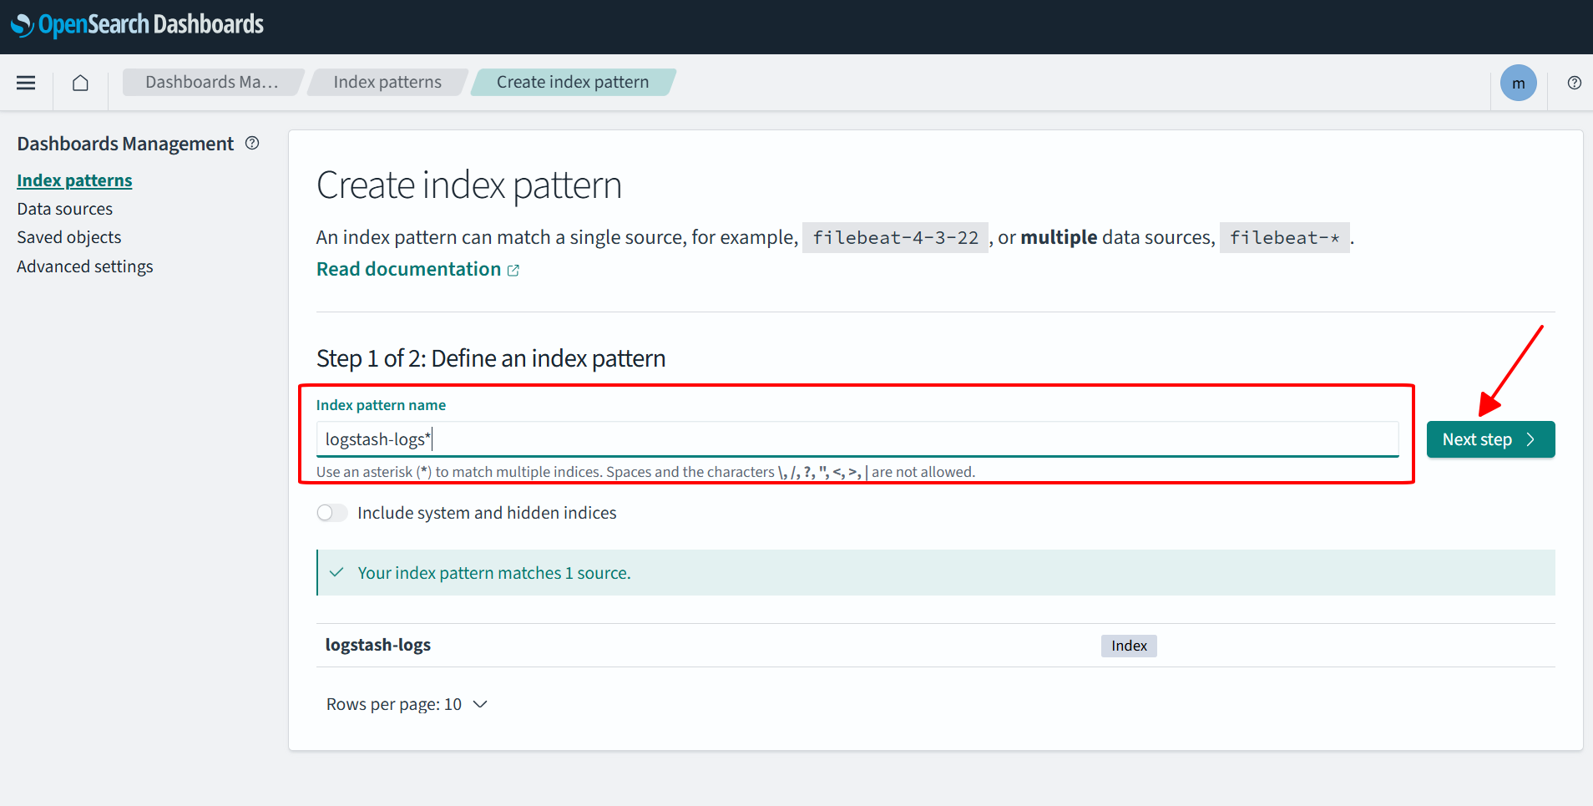
Task: Open Saved objects in the sidebar
Action: pos(68,237)
